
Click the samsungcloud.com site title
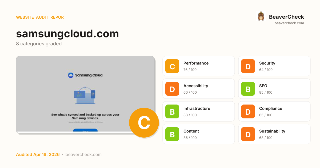coord(67,34)
